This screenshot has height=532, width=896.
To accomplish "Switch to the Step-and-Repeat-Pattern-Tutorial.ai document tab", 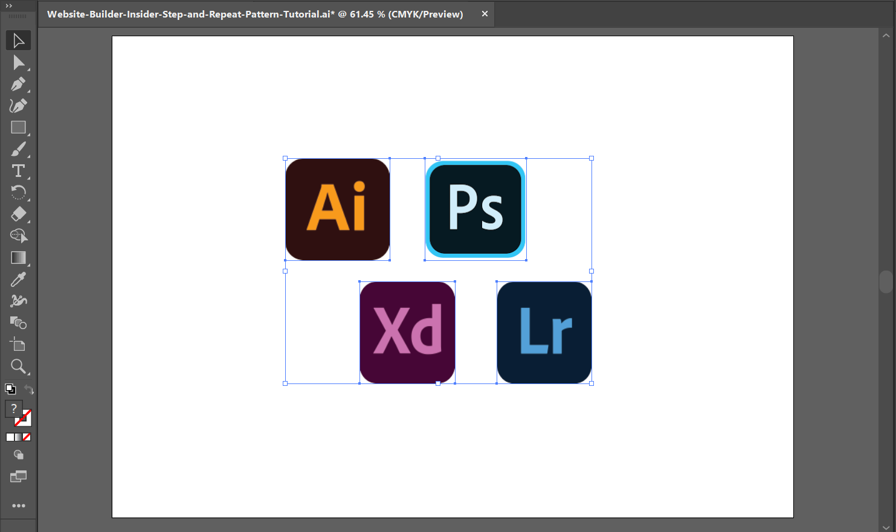I will 255,14.
